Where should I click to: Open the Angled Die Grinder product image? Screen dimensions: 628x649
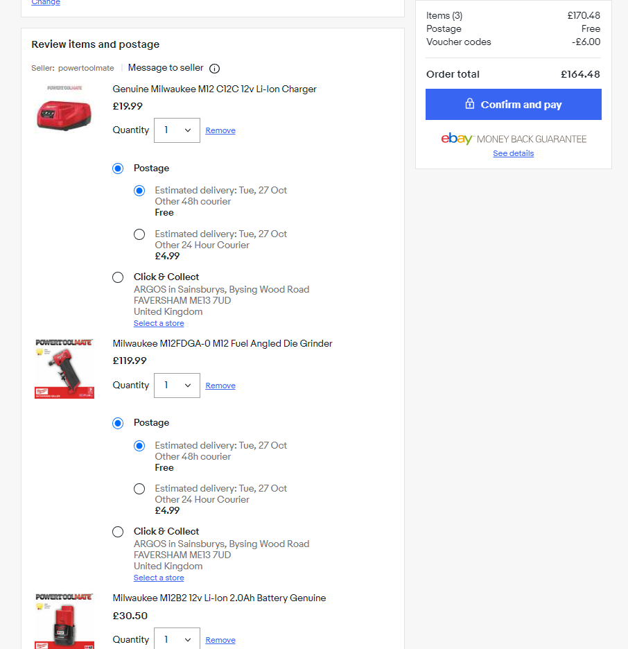(x=64, y=368)
